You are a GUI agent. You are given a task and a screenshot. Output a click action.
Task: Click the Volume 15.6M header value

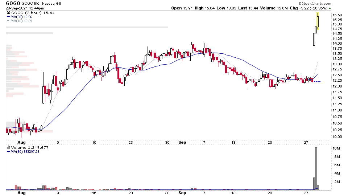[x=274, y=8]
